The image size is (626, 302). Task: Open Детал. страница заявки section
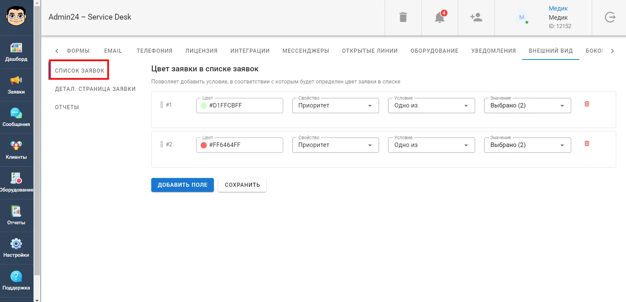(95, 89)
